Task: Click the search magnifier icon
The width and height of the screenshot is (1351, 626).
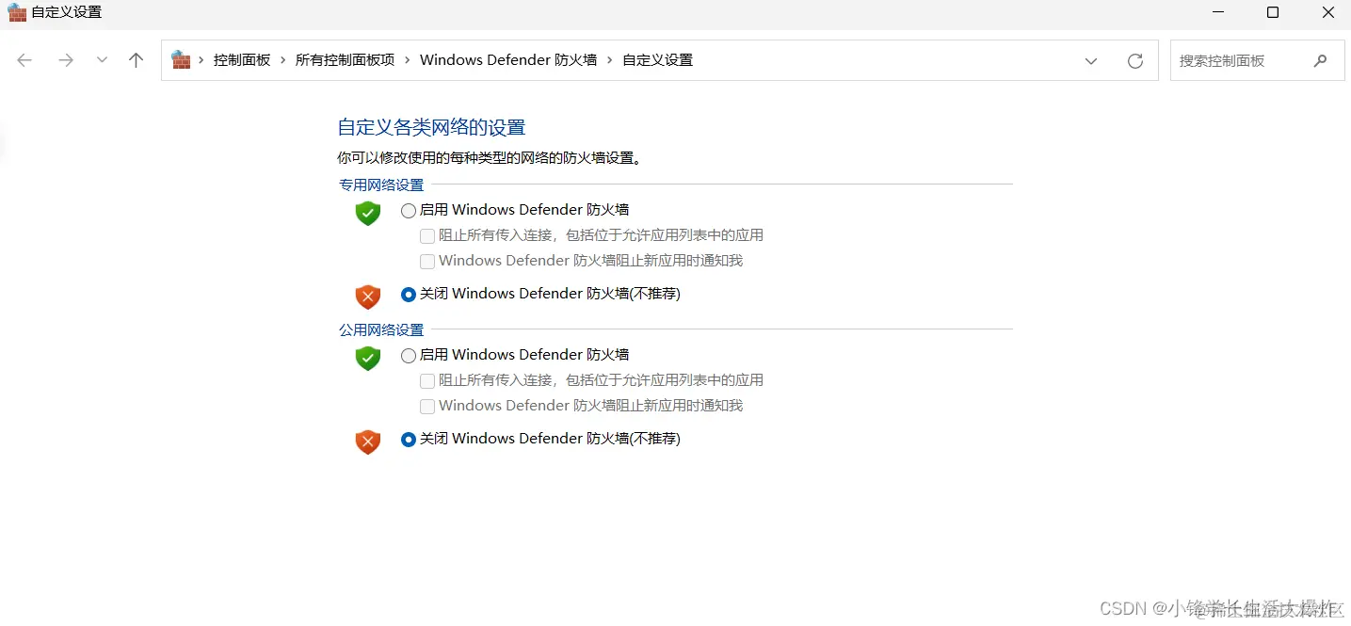Action: coord(1320,60)
